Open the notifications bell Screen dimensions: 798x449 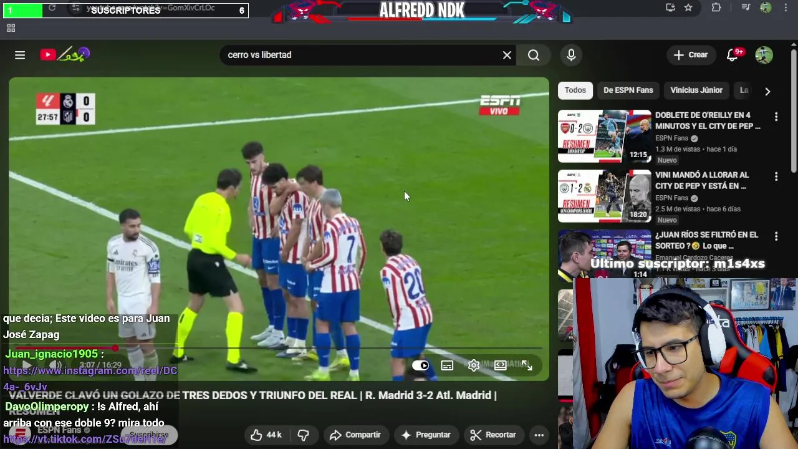733,55
